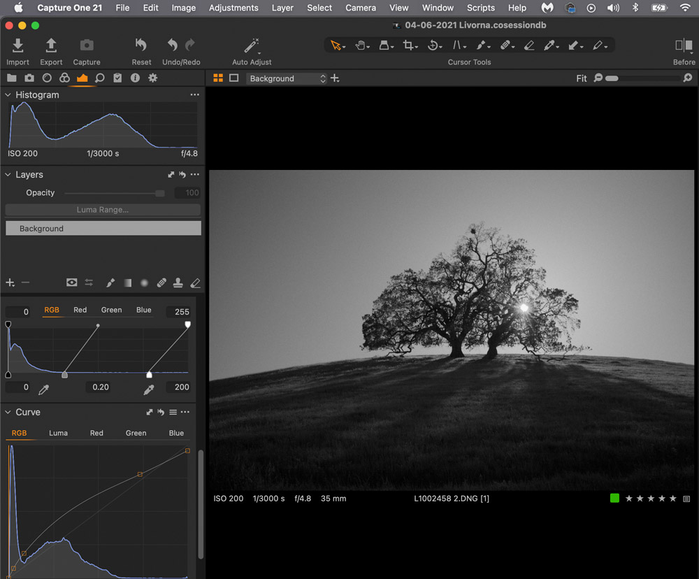Open the Library folder tool tab

click(x=12, y=78)
